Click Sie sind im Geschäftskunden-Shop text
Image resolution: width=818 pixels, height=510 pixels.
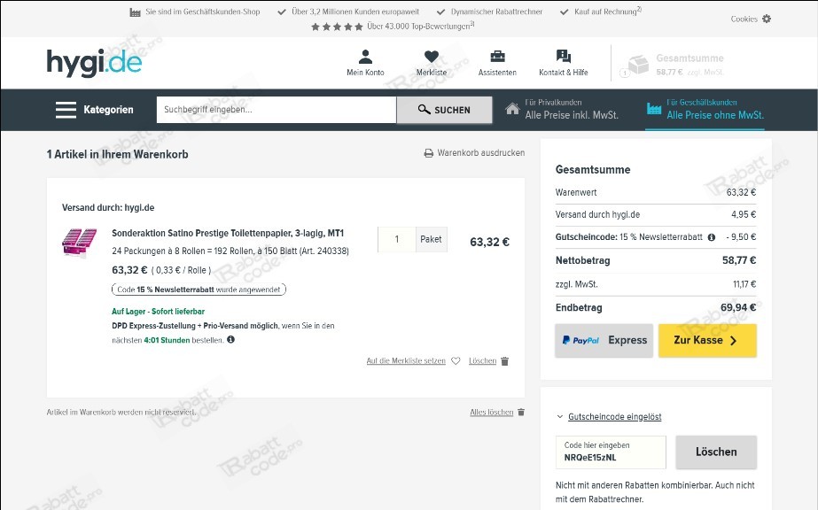pyautogui.click(x=202, y=12)
